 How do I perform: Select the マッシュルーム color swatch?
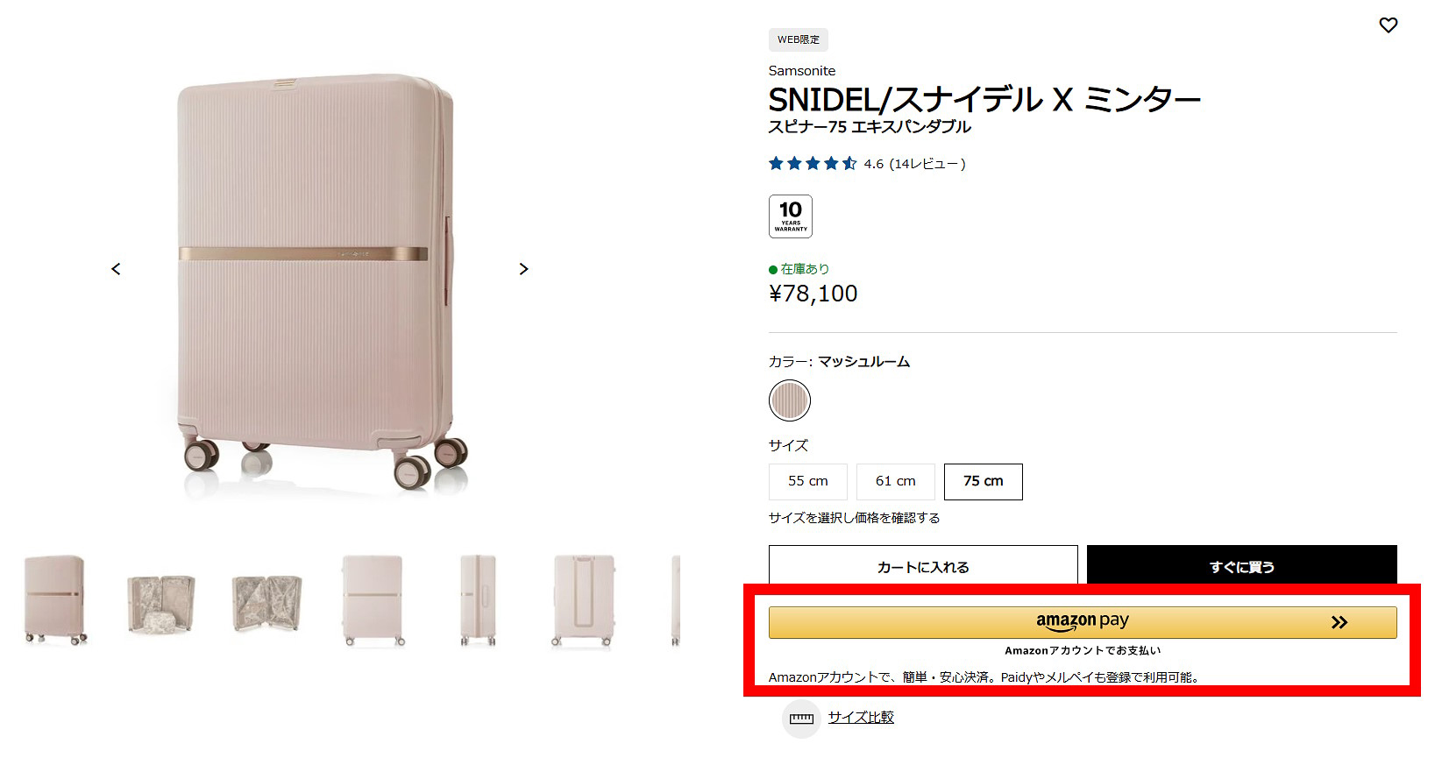point(788,400)
